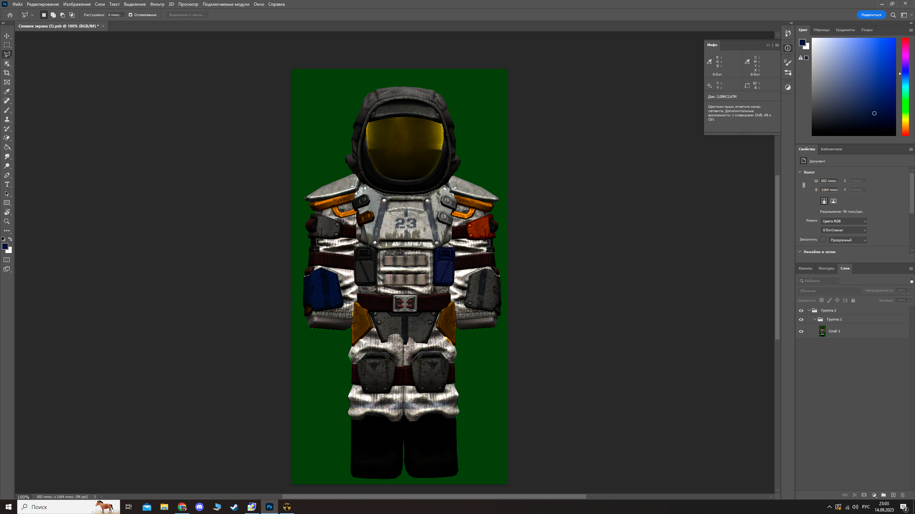Select the Brush tool

(7, 110)
